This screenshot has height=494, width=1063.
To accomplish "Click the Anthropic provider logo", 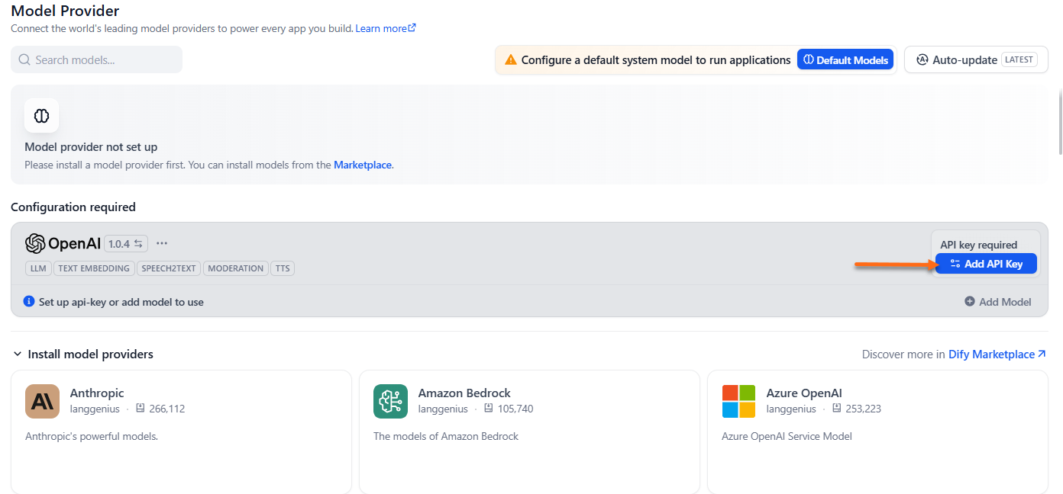I will [x=42, y=401].
